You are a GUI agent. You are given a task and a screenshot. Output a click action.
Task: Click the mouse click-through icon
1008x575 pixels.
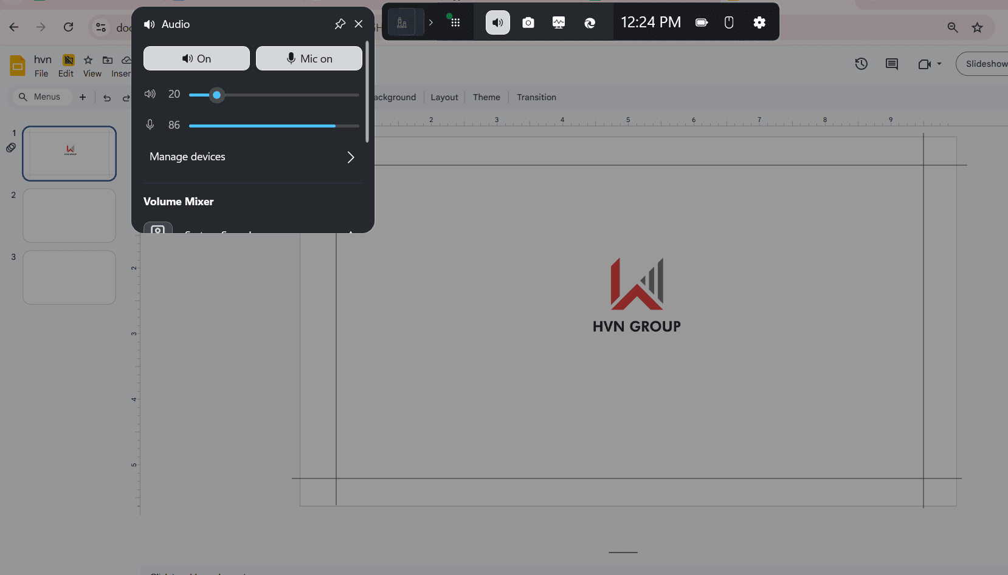tap(728, 23)
